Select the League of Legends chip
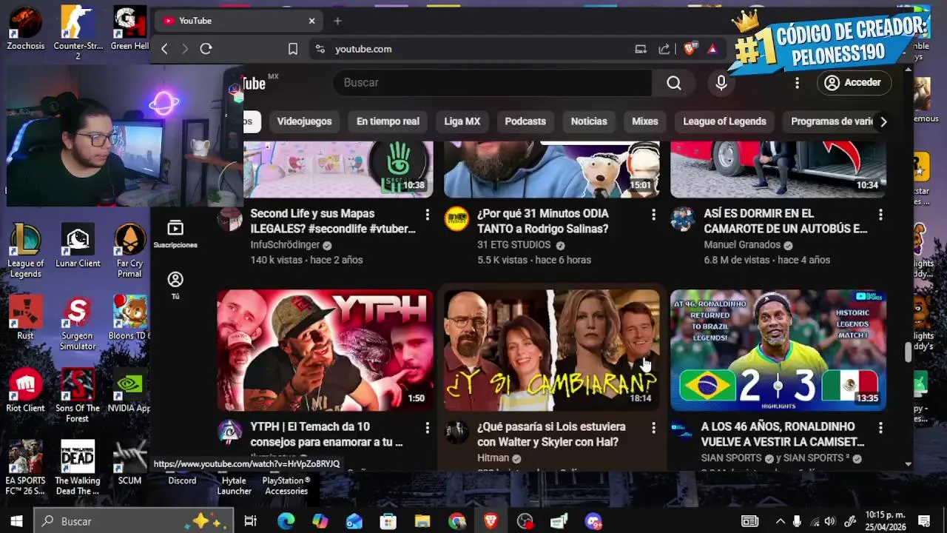Image resolution: width=947 pixels, height=533 pixels. (x=724, y=121)
